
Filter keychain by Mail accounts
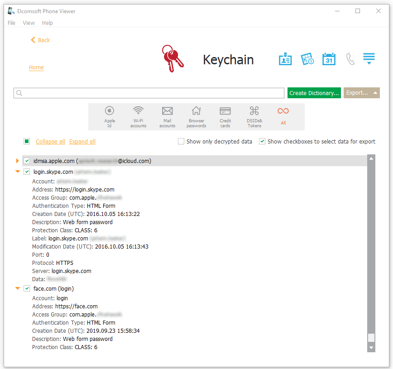pyautogui.click(x=167, y=116)
